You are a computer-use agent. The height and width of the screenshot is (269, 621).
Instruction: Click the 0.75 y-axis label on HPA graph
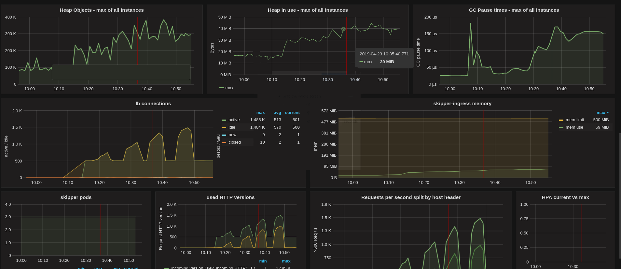524,219
